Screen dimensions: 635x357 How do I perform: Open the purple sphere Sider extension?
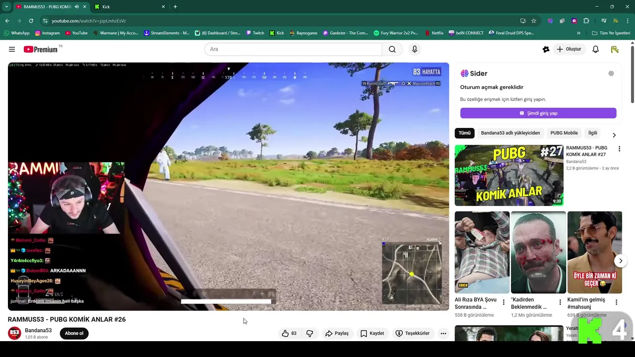click(x=550, y=21)
